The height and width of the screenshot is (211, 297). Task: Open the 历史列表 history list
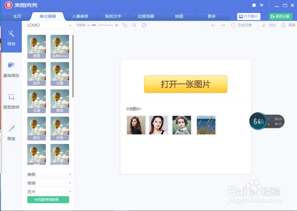click(241, 25)
